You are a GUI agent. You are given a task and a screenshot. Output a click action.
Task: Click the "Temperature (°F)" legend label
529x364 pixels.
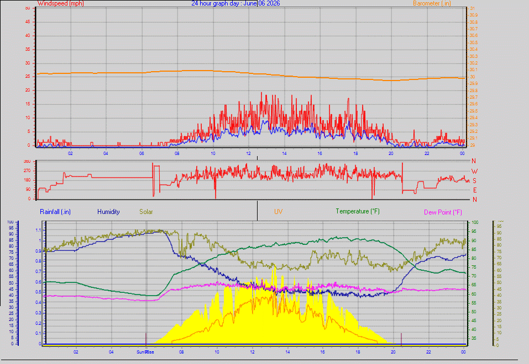(358, 211)
